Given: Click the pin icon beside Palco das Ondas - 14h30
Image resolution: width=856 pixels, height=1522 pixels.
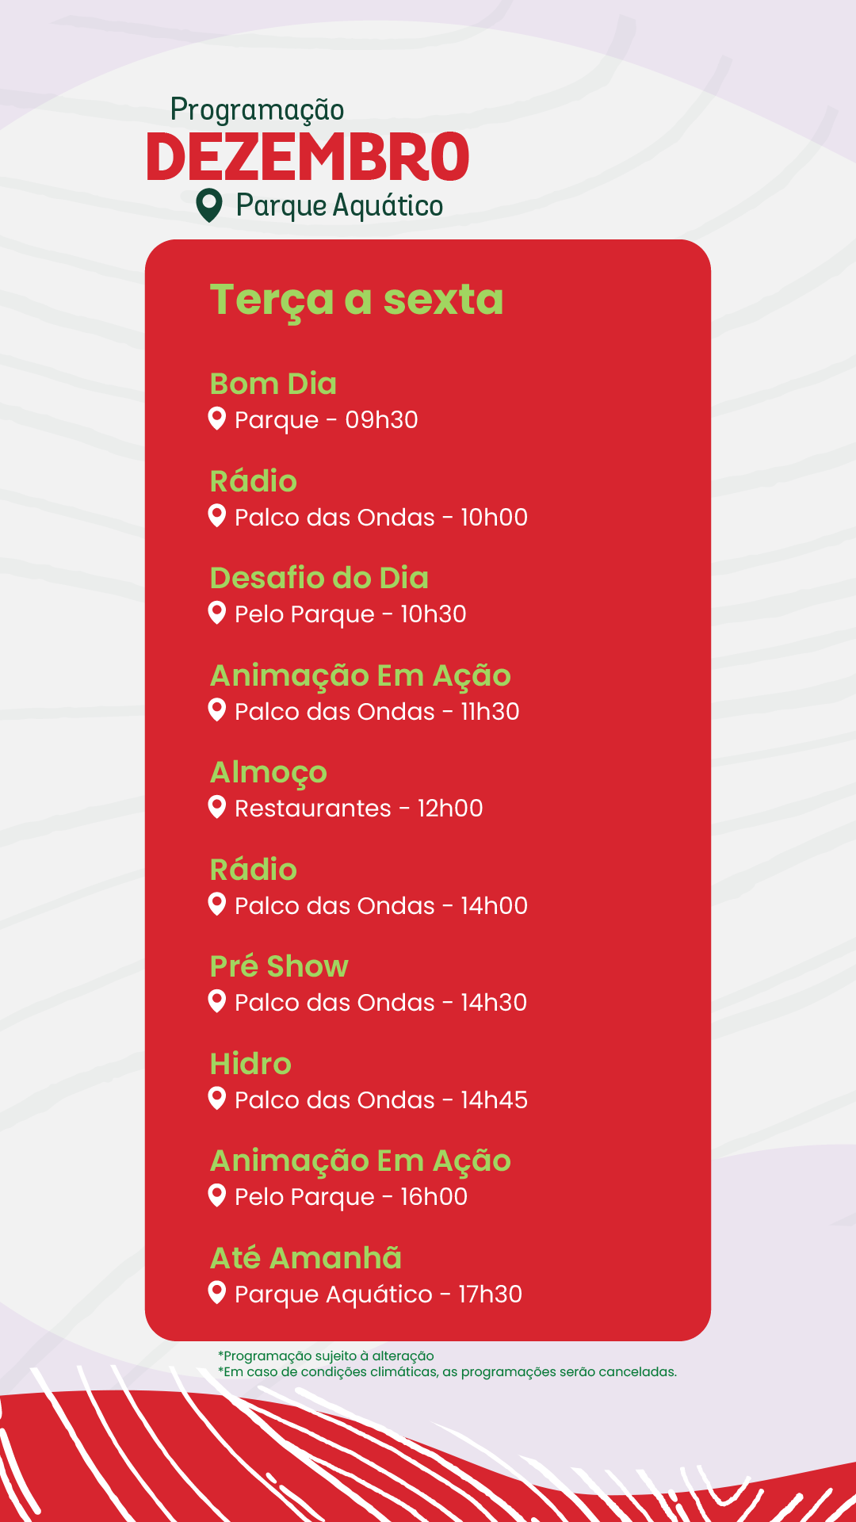Looking at the screenshot, I should (x=216, y=1000).
